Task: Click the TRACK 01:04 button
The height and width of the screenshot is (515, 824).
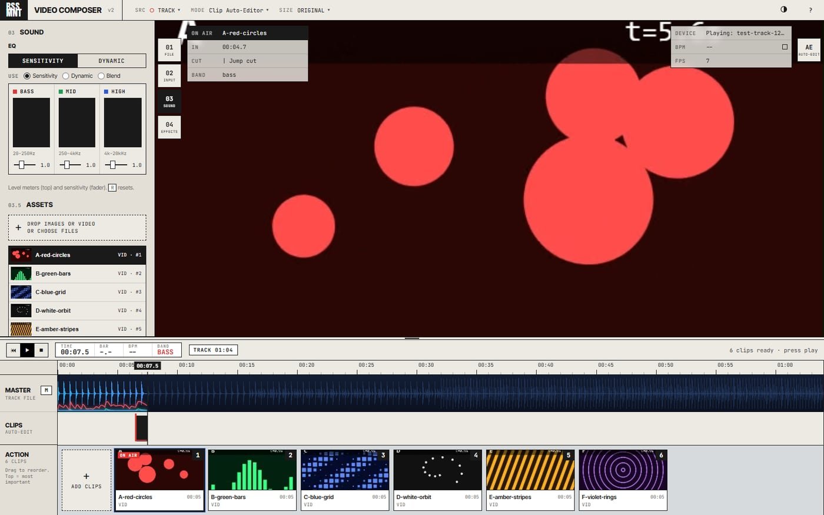Action: click(x=213, y=350)
